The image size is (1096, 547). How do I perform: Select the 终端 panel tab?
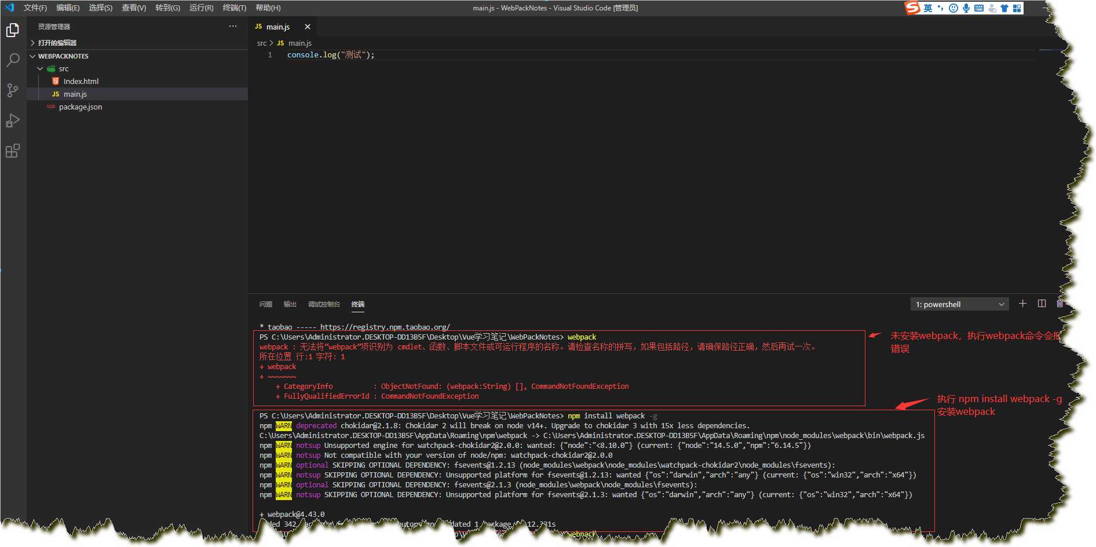(358, 304)
